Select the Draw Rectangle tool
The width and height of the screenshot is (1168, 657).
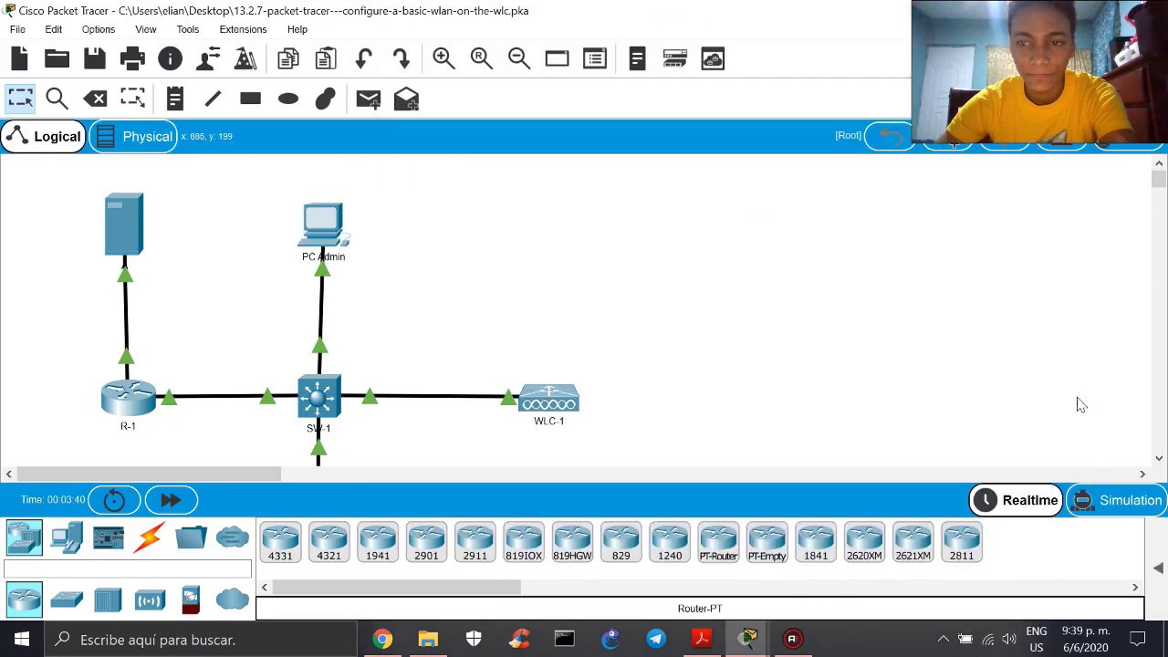[250, 99]
